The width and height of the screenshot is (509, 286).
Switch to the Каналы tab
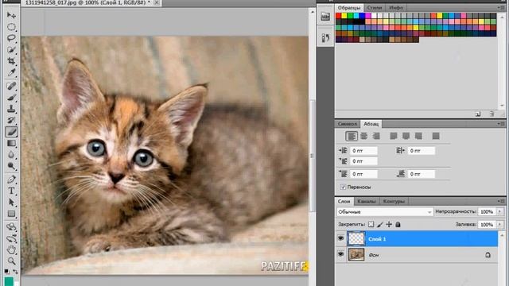coord(366,201)
